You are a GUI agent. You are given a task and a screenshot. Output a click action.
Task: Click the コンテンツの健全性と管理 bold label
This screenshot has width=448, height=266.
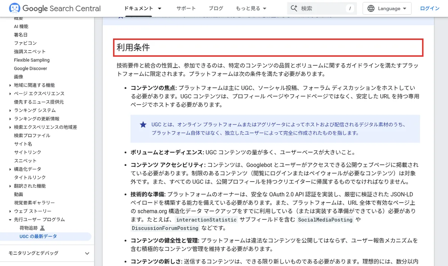coord(165,240)
